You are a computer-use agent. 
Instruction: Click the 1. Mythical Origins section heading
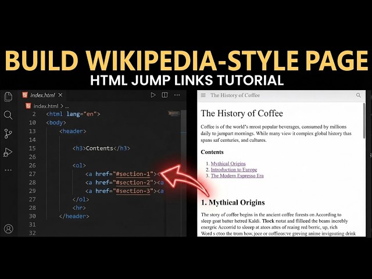233,202
